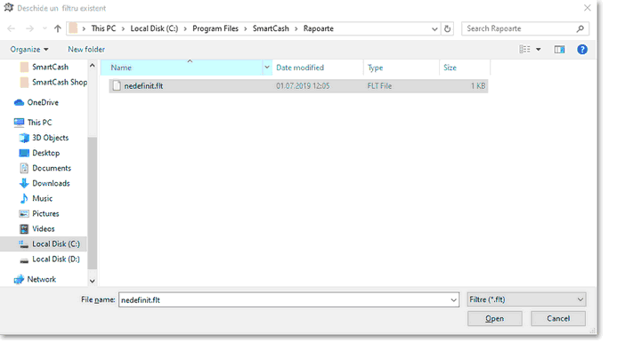Sort by the Name column

click(182, 68)
